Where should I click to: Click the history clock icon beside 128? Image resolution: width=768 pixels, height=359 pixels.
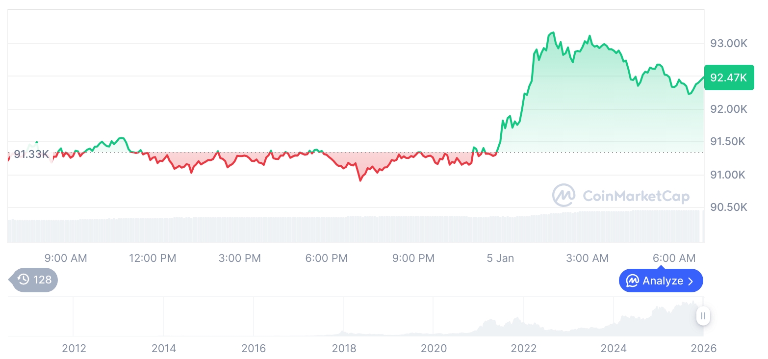[x=24, y=280]
